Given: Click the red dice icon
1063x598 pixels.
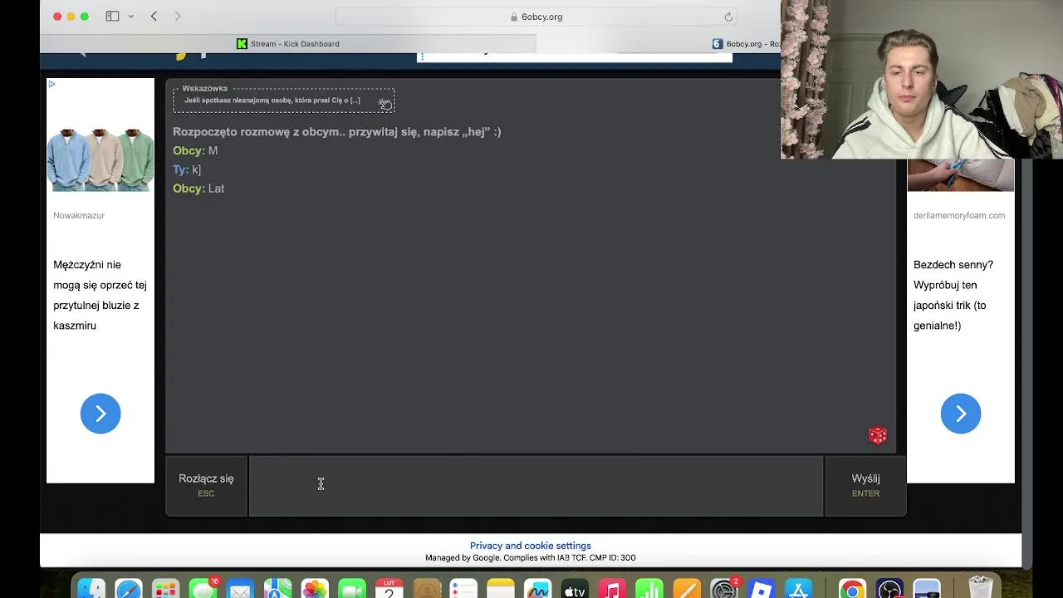Looking at the screenshot, I should click(x=878, y=435).
